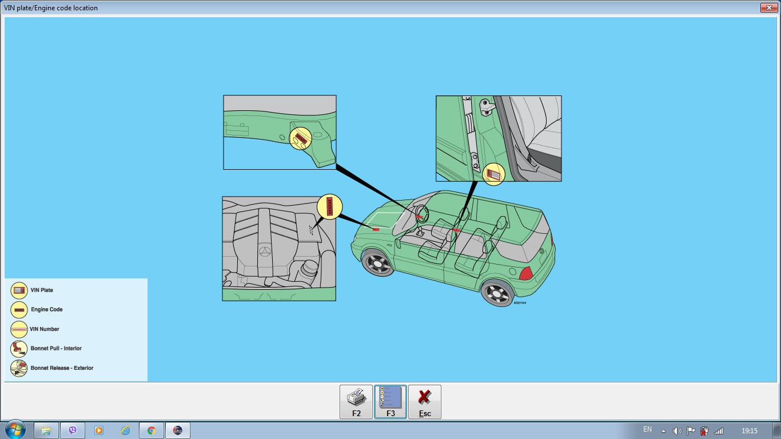Launch the media player from the taskbar
Image resolution: width=781 pixels, height=439 pixels.
(99, 430)
